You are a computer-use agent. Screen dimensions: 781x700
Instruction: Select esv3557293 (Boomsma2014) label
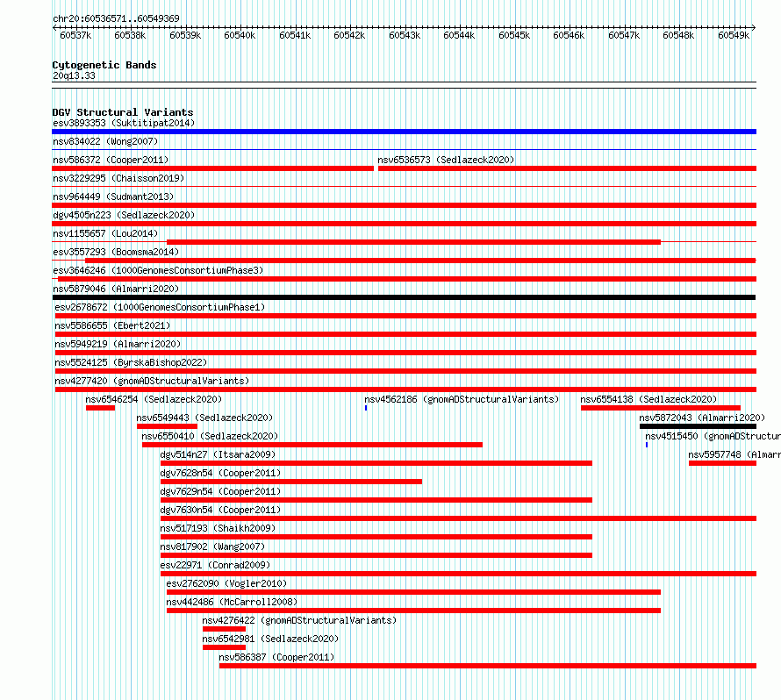click(116, 252)
